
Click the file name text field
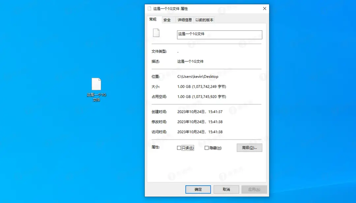[x=219, y=35]
